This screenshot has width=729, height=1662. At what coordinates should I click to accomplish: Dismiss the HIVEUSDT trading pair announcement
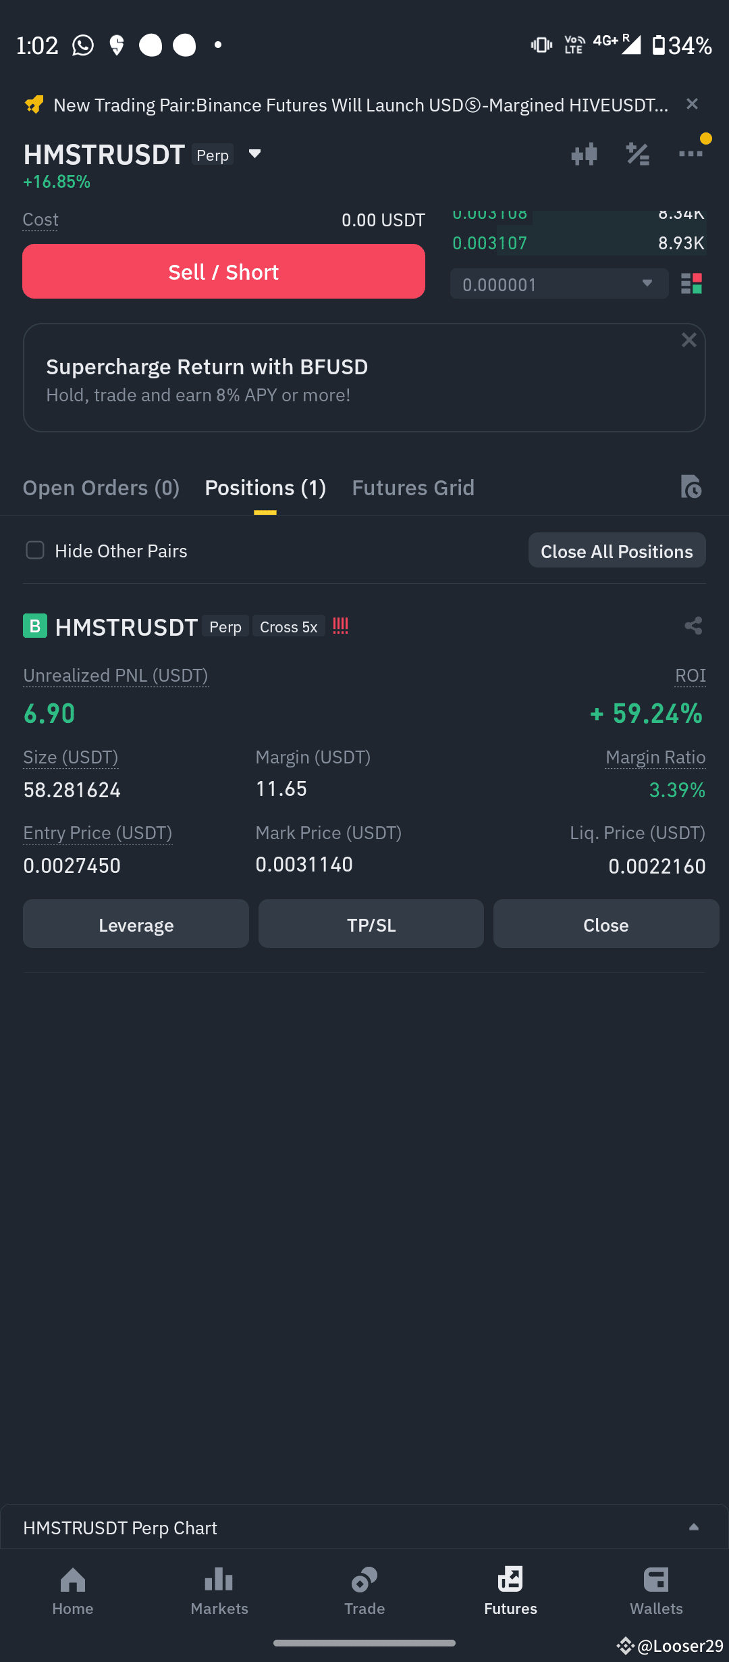pyautogui.click(x=692, y=104)
